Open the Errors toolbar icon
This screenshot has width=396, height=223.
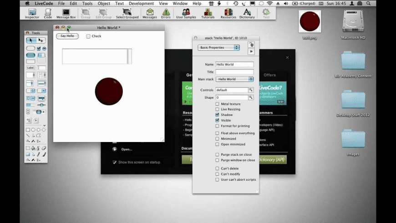[x=166, y=14]
